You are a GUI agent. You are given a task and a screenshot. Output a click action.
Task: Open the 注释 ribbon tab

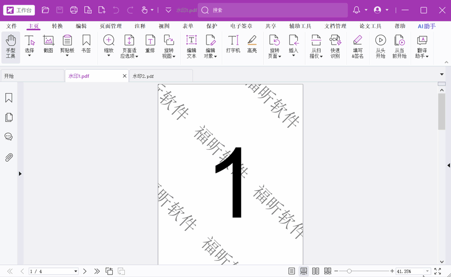coord(140,26)
